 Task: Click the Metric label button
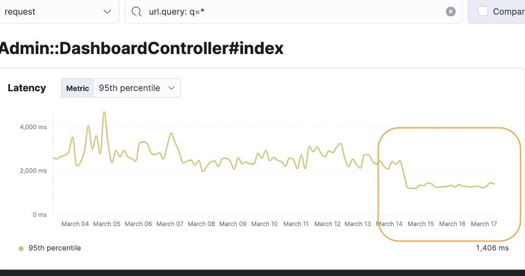(77, 88)
